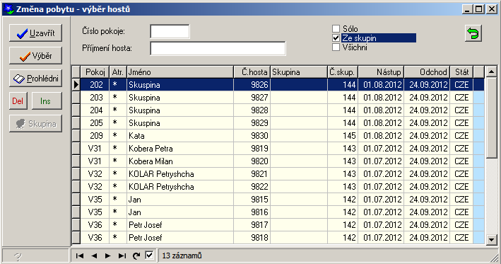
Task: Refresh the records list icon
Action: pyautogui.click(x=136, y=256)
